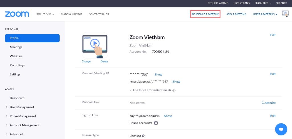292x139 pixels.
Task: Open the user avatar icon in header
Action: click(285, 14)
